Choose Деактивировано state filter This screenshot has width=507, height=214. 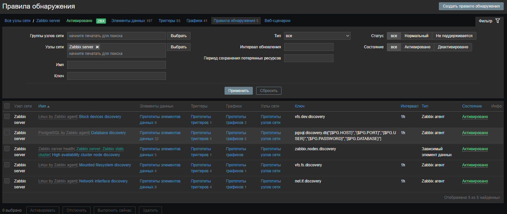pos(453,47)
